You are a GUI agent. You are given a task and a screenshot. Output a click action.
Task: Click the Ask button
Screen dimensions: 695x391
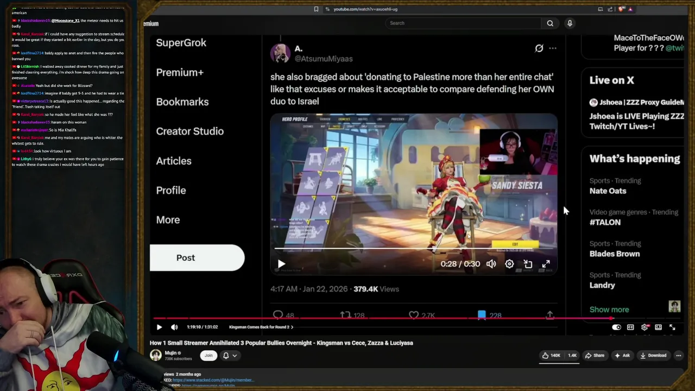pyautogui.click(x=622, y=356)
